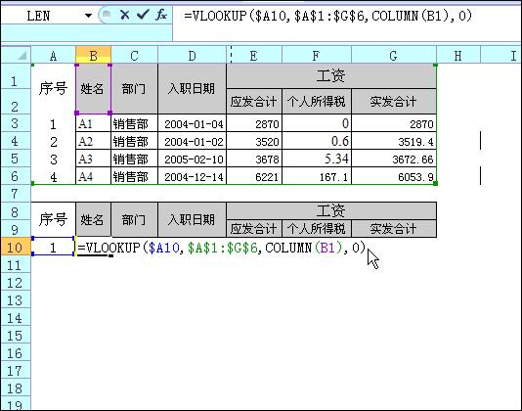This screenshot has width=522, height=411.
Task: Select row 15 header
Action: point(16,336)
